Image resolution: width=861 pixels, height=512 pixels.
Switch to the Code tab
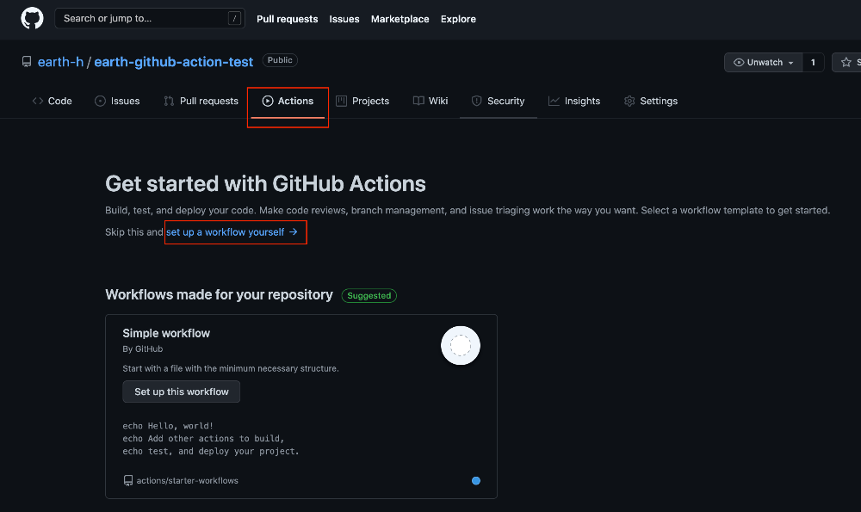click(53, 101)
